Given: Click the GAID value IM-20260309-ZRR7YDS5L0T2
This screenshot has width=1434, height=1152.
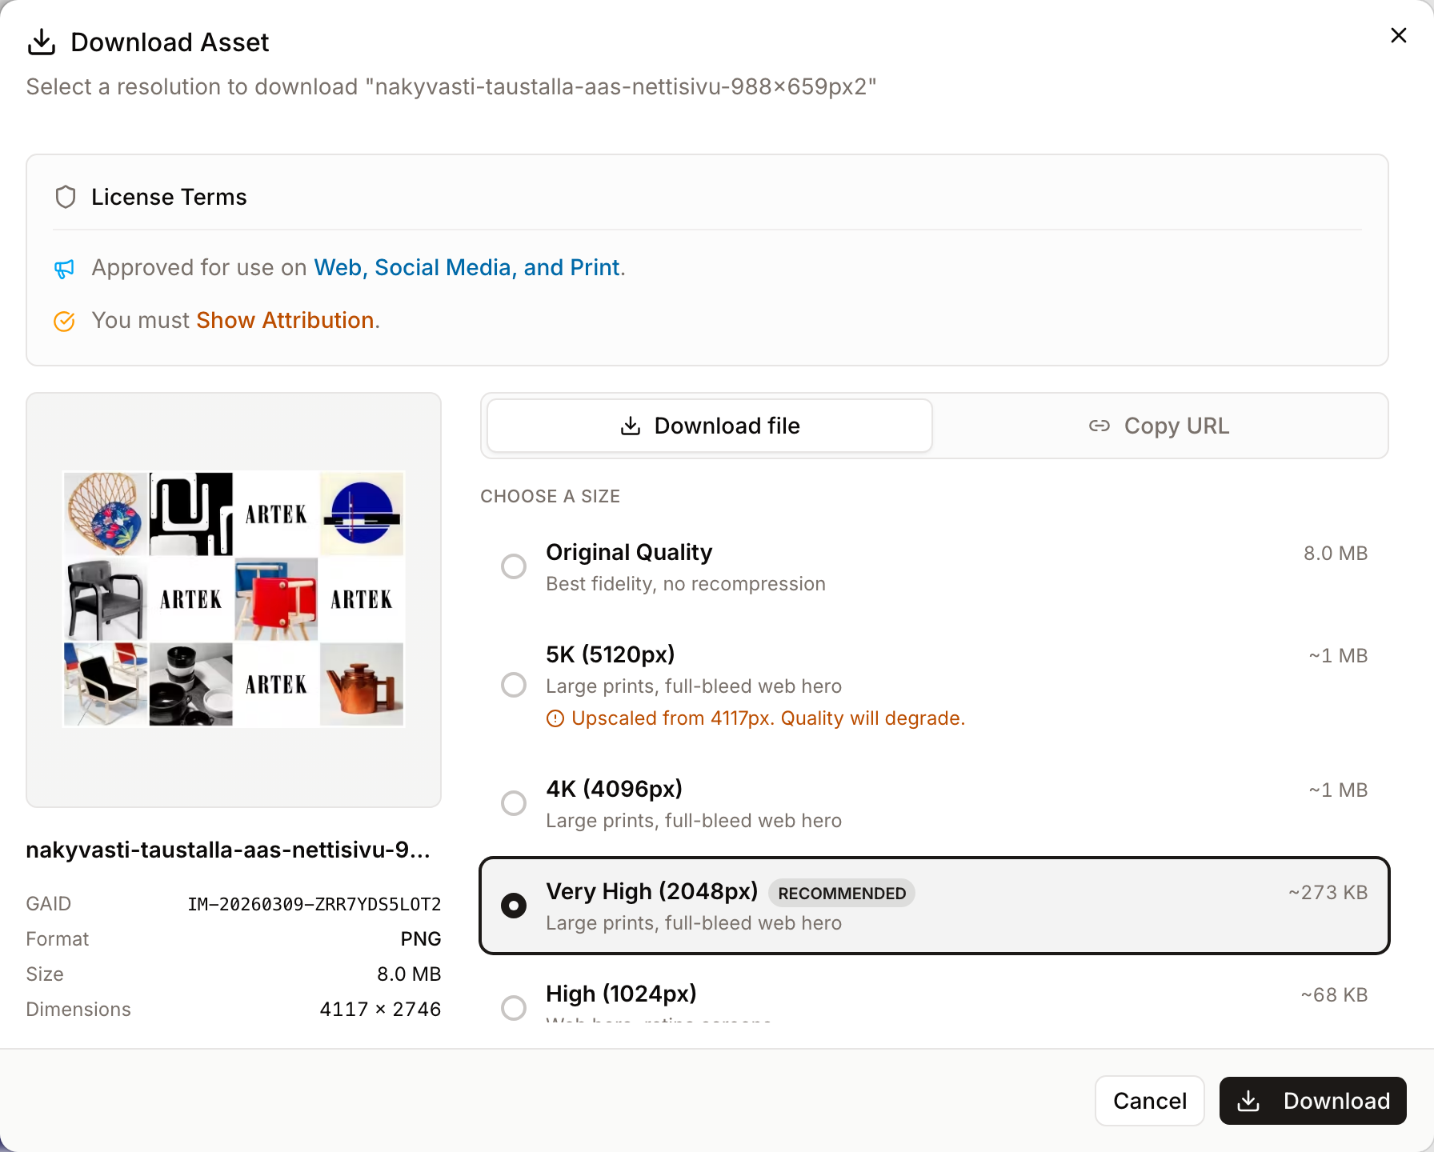Looking at the screenshot, I should pyautogui.click(x=314, y=904).
